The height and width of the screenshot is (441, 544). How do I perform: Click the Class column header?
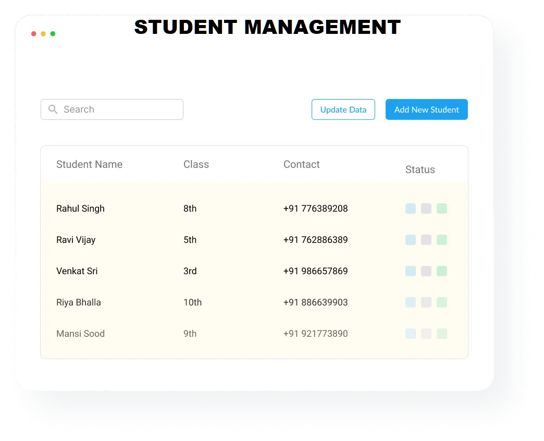(x=196, y=164)
